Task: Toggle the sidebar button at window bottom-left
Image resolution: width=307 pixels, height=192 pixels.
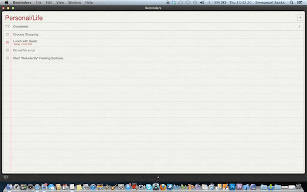Action: point(6,177)
